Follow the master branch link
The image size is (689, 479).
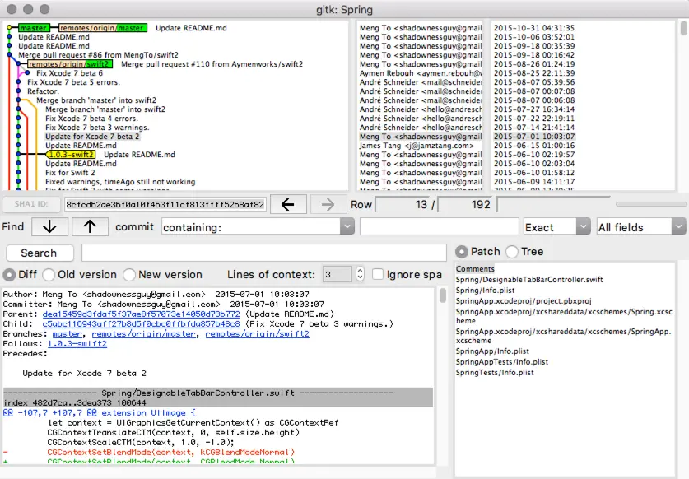[x=67, y=334]
